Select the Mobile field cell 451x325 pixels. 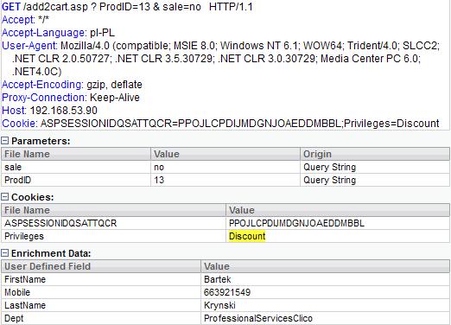tap(101, 292)
